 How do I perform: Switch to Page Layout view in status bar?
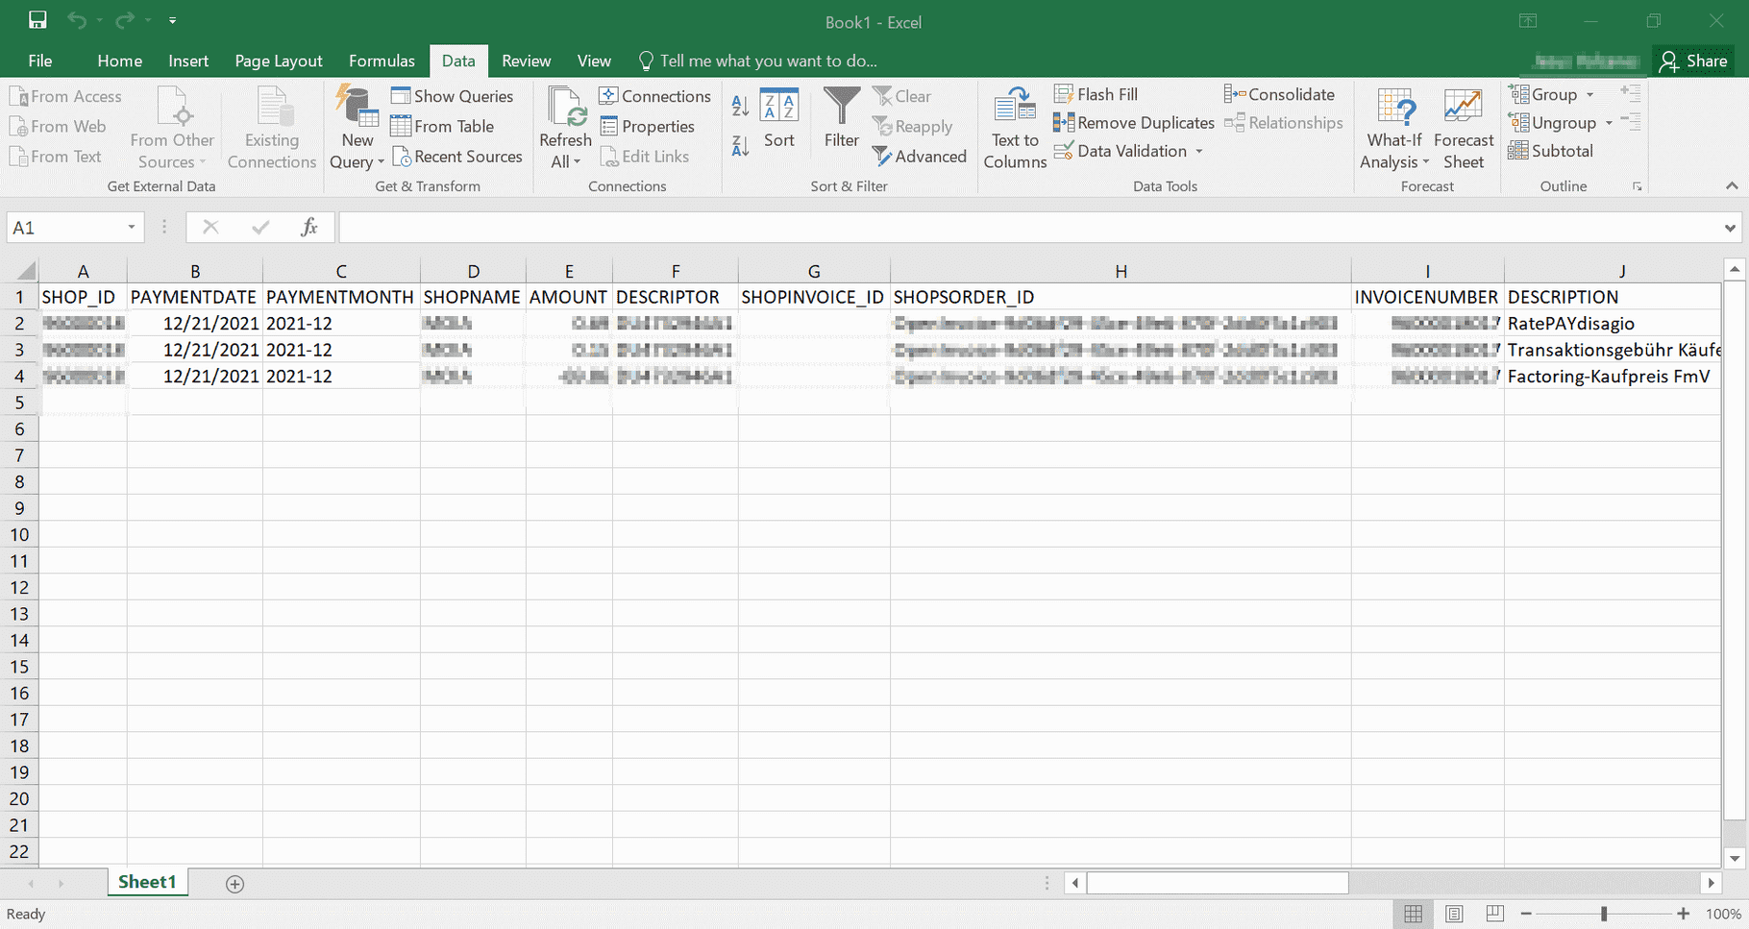pos(1454,914)
